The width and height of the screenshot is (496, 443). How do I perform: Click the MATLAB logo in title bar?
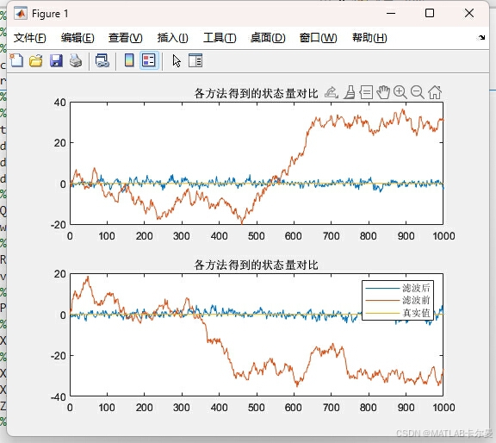coord(21,14)
